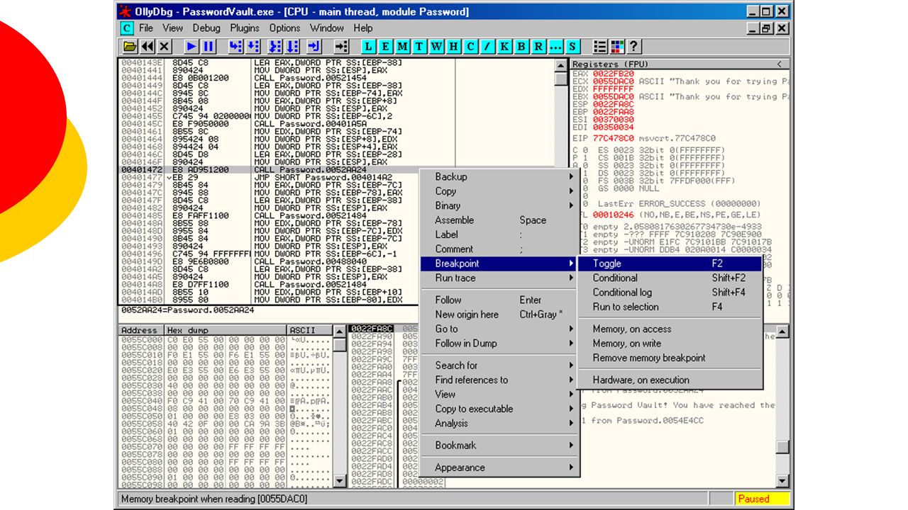Click the Execute till return icon

(314, 47)
